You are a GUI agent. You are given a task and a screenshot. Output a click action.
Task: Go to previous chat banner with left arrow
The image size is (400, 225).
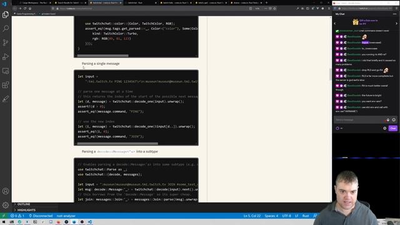point(335,23)
